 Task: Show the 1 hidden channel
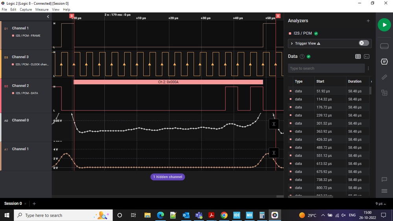point(168,177)
